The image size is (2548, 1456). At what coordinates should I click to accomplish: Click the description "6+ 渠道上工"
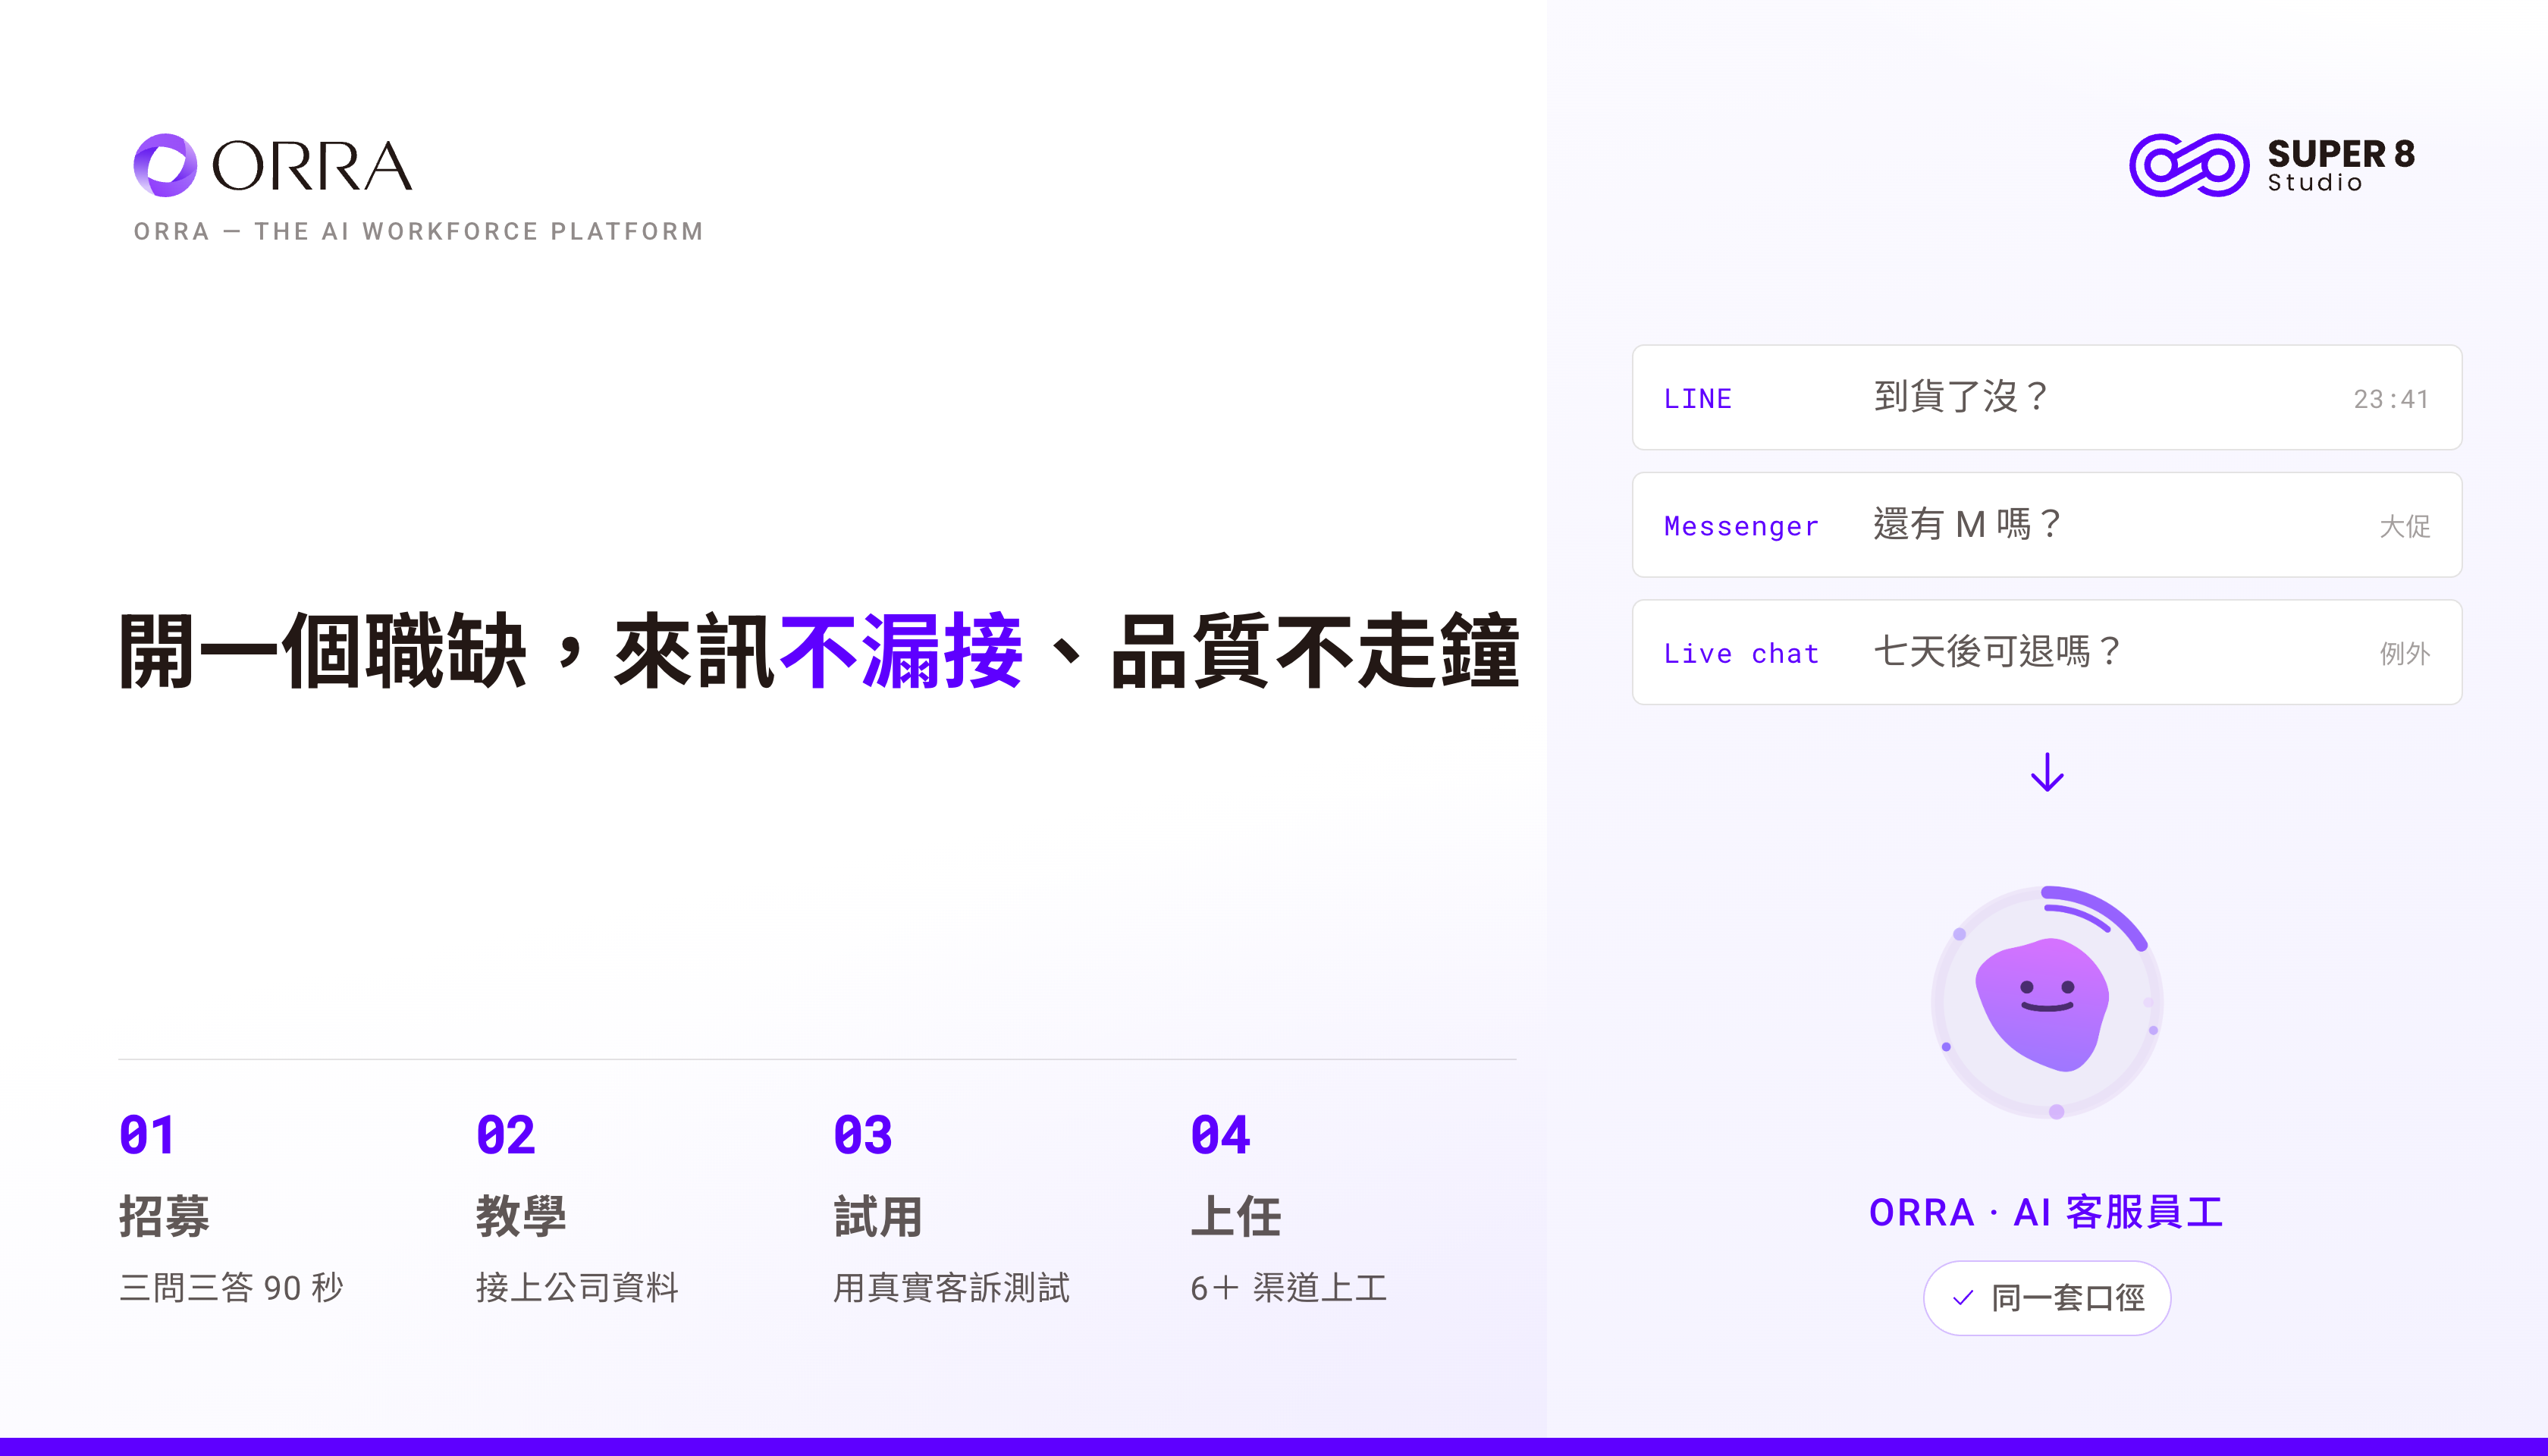point(1288,1287)
